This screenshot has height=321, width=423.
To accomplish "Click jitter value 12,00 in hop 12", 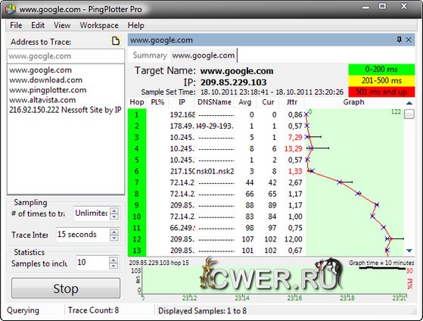I will [294, 239].
